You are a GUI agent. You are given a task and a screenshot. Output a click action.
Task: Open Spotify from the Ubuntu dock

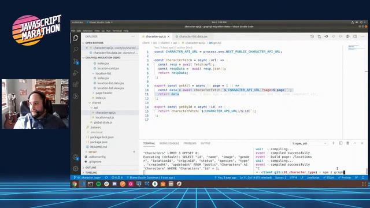(x=98, y=184)
